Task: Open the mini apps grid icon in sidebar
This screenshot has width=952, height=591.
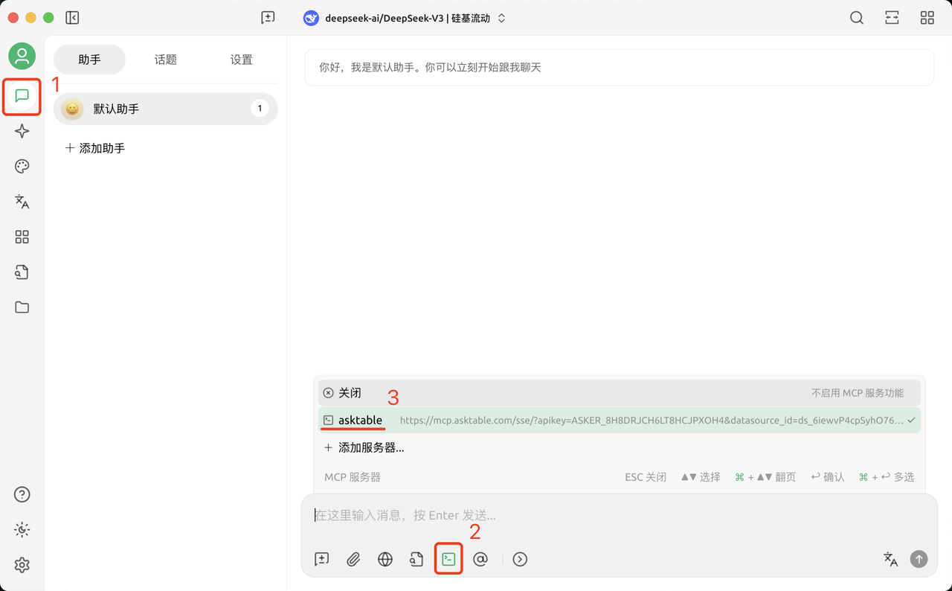Action: pos(22,237)
